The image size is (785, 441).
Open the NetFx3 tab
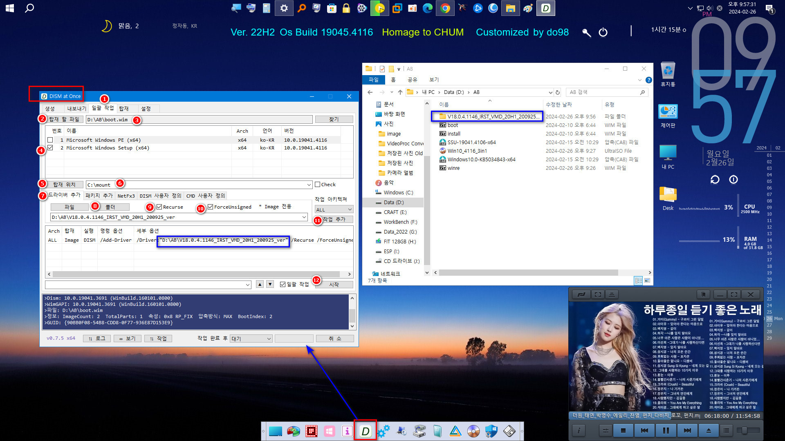(x=126, y=196)
